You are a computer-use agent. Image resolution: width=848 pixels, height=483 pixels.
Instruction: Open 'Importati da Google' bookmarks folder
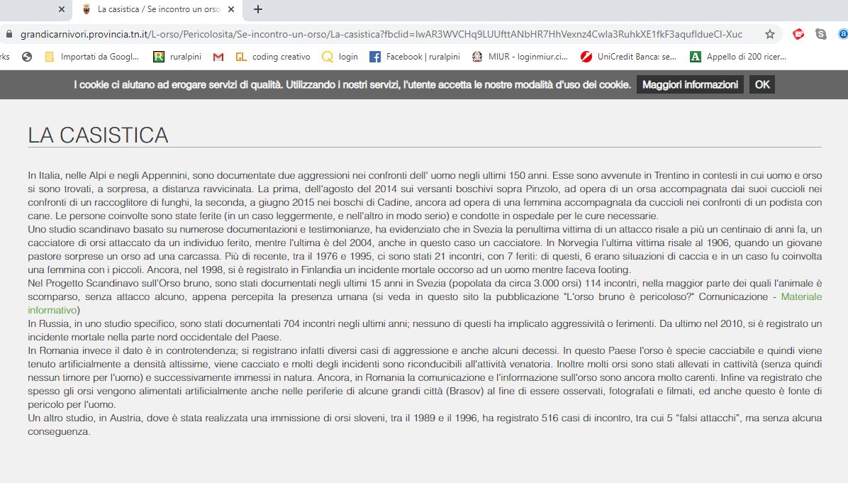[91, 57]
